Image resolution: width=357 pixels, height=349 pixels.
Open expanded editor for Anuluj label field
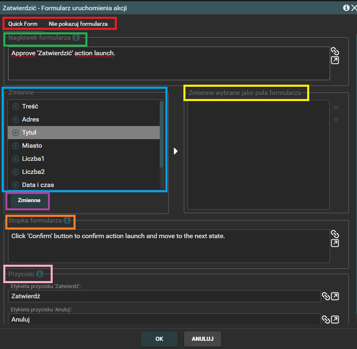(x=335, y=319)
